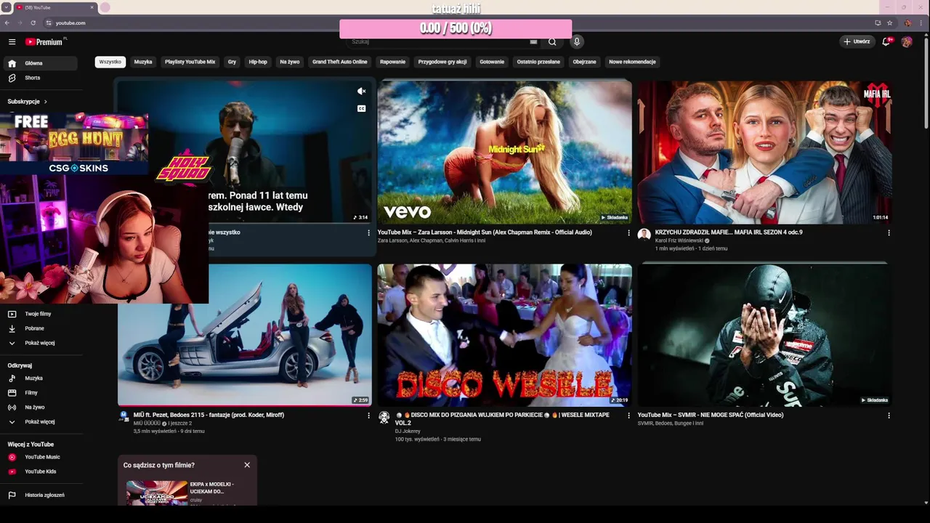
Task: Click the search magnifier button
Action: [x=552, y=42]
